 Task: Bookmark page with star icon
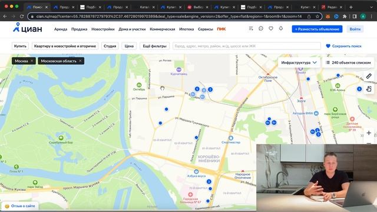click(x=317, y=16)
